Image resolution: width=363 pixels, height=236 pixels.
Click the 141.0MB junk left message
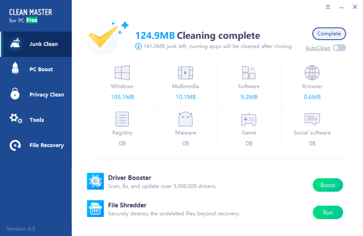pos(218,47)
